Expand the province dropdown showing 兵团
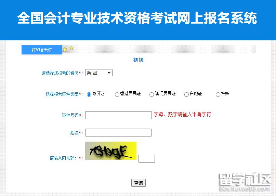The height and width of the screenshot is (196, 276). [99, 73]
